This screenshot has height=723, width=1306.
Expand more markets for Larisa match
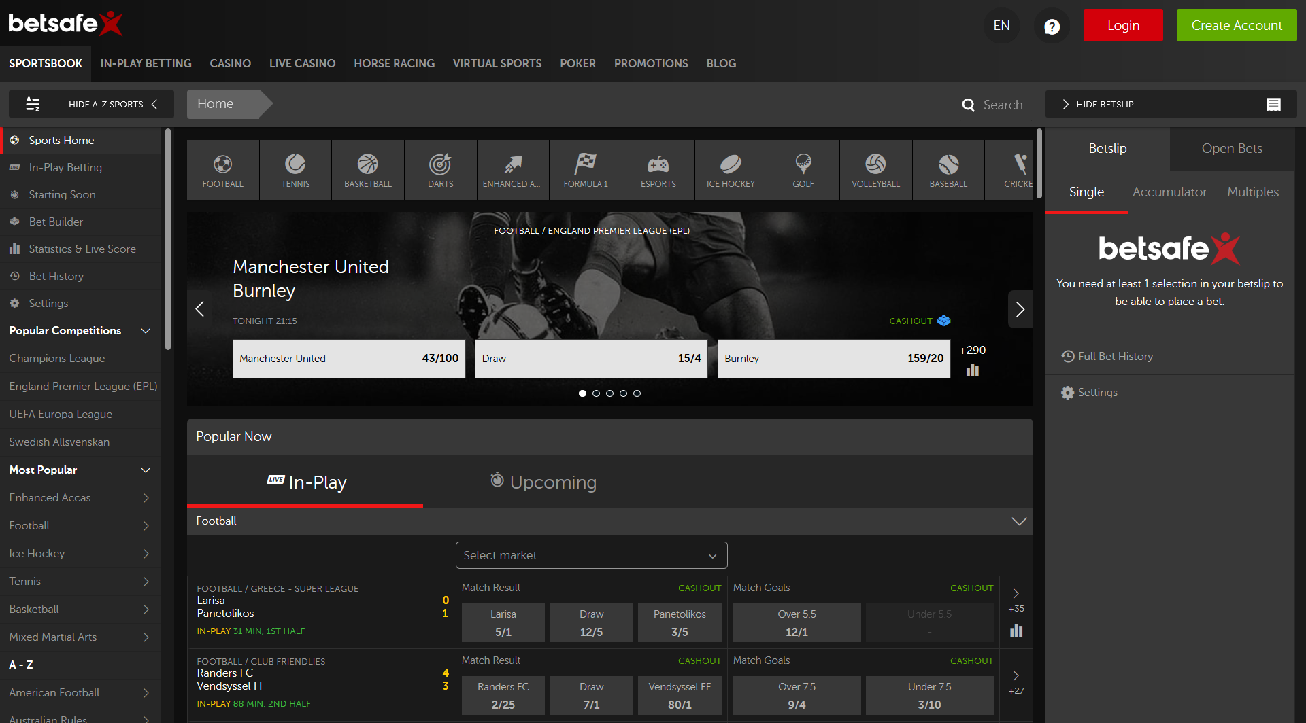click(1016, 593)
